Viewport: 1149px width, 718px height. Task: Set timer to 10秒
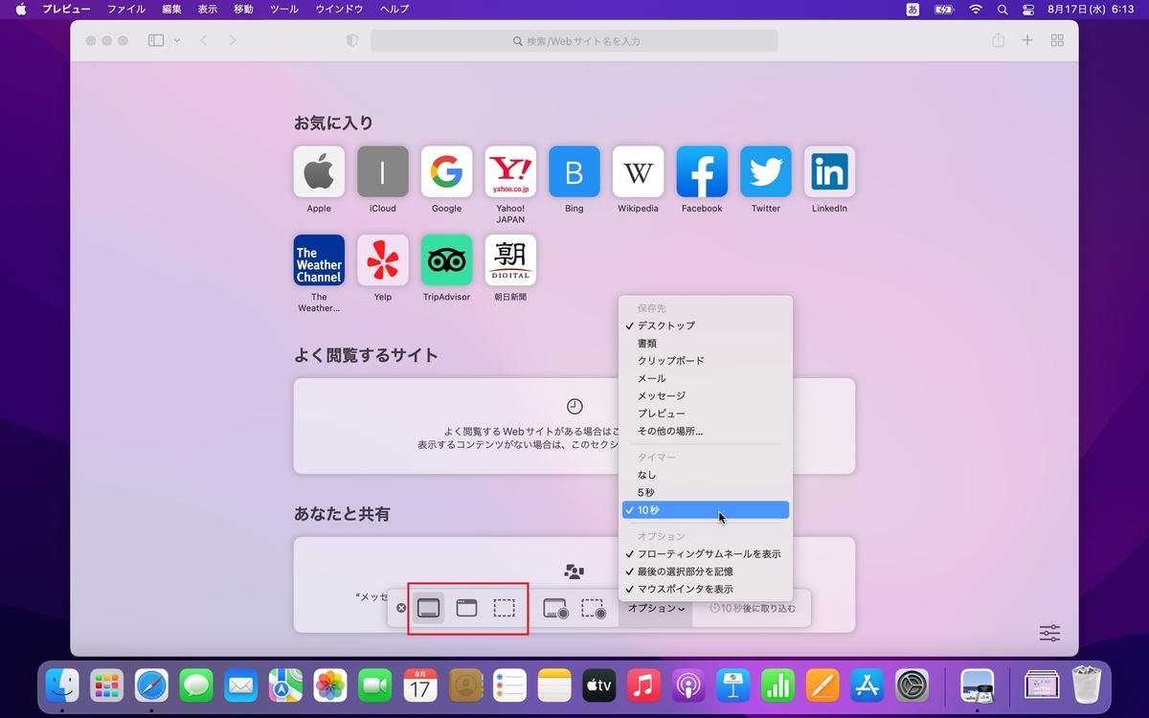706,510
